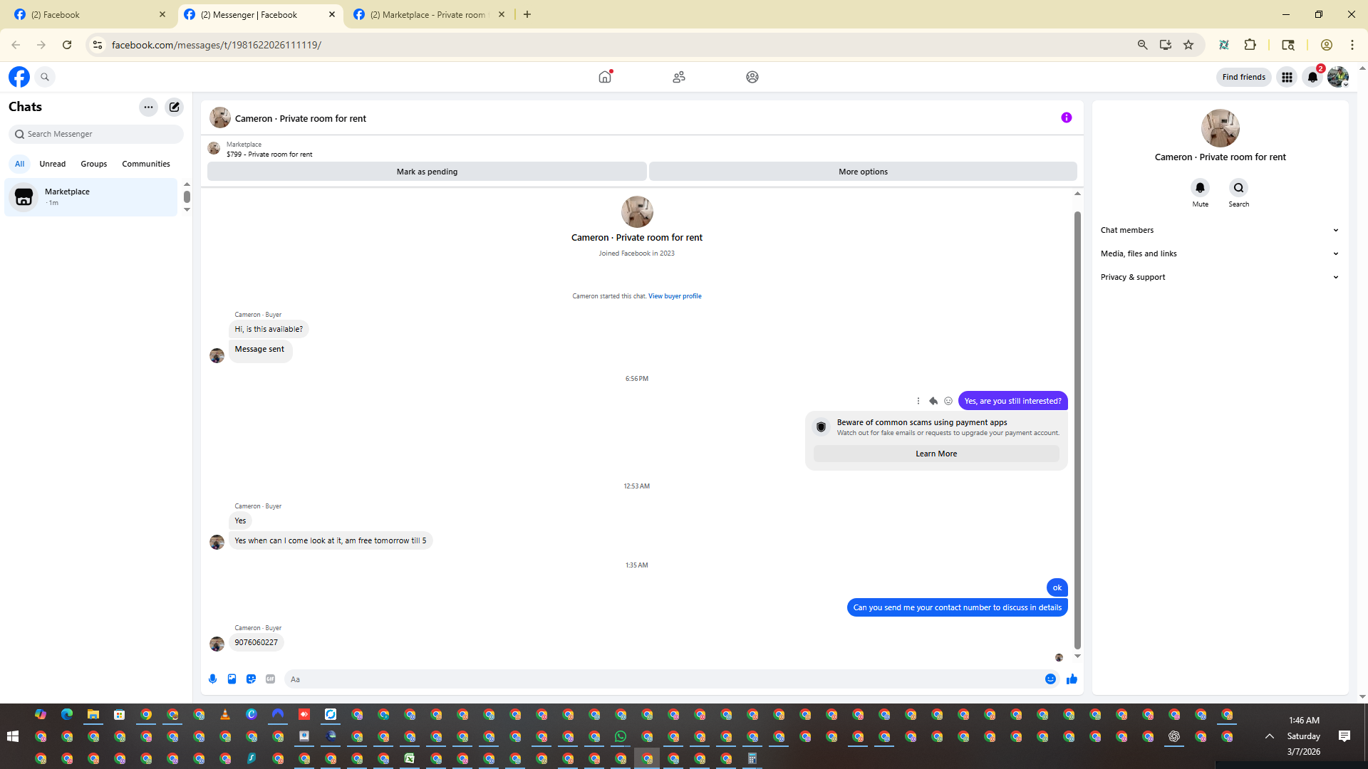Viewport: 1368px width, 769px height.
Task: Click the conversation vertical scrollbar
Action: [1077, 427]
